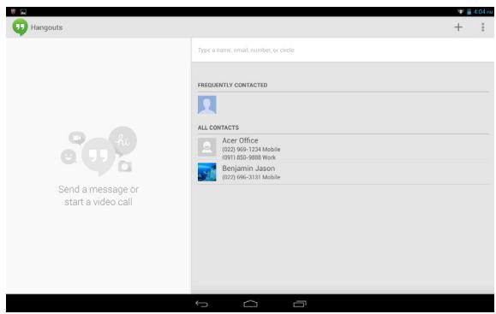Tap the battery status bar icon
The height and width of the screenshot is (314, 496).
pyautogui.click(x=469, y=12)
